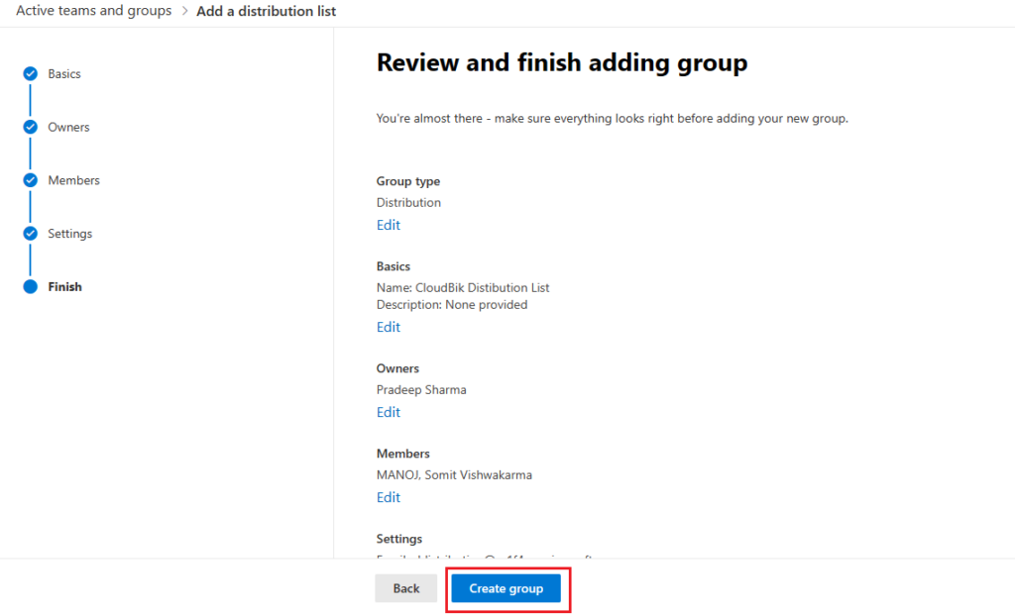Screen dimensions: 1015x614
Task: Click the Back button
Action: coord(405,587)
